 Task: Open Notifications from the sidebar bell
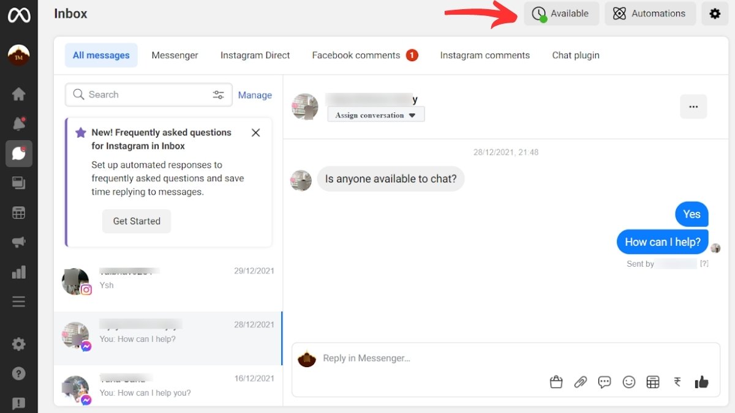click(18, 122)
